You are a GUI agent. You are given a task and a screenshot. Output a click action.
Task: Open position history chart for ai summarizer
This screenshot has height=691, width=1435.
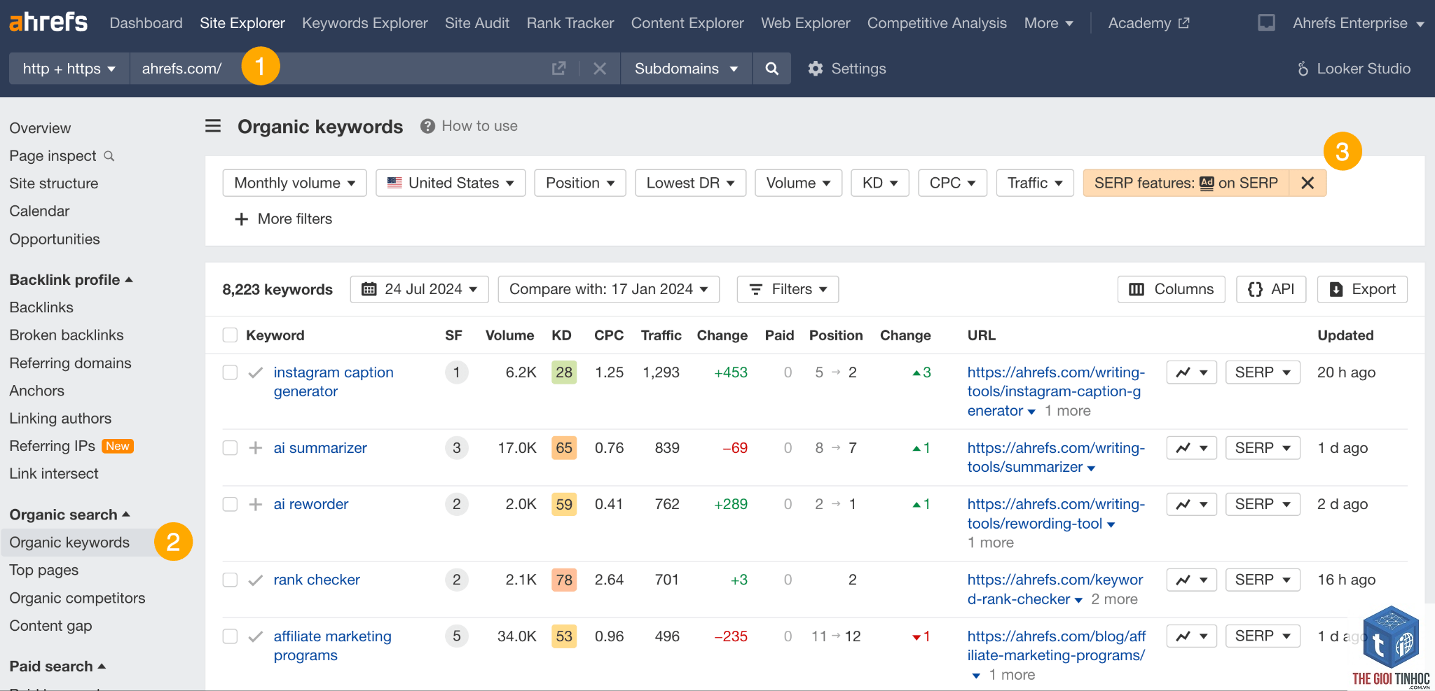pos(1192,448)
